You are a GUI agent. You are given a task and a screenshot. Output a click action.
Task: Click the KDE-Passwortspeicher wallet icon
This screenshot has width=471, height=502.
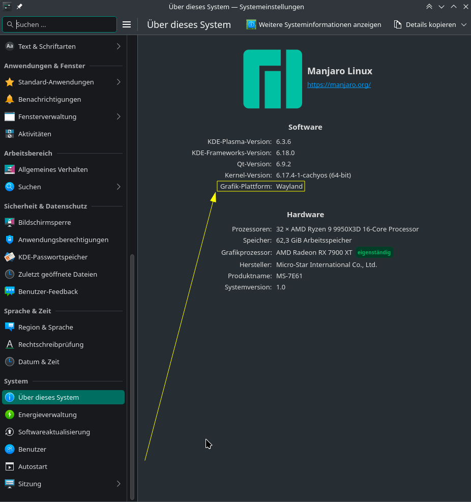10,257
